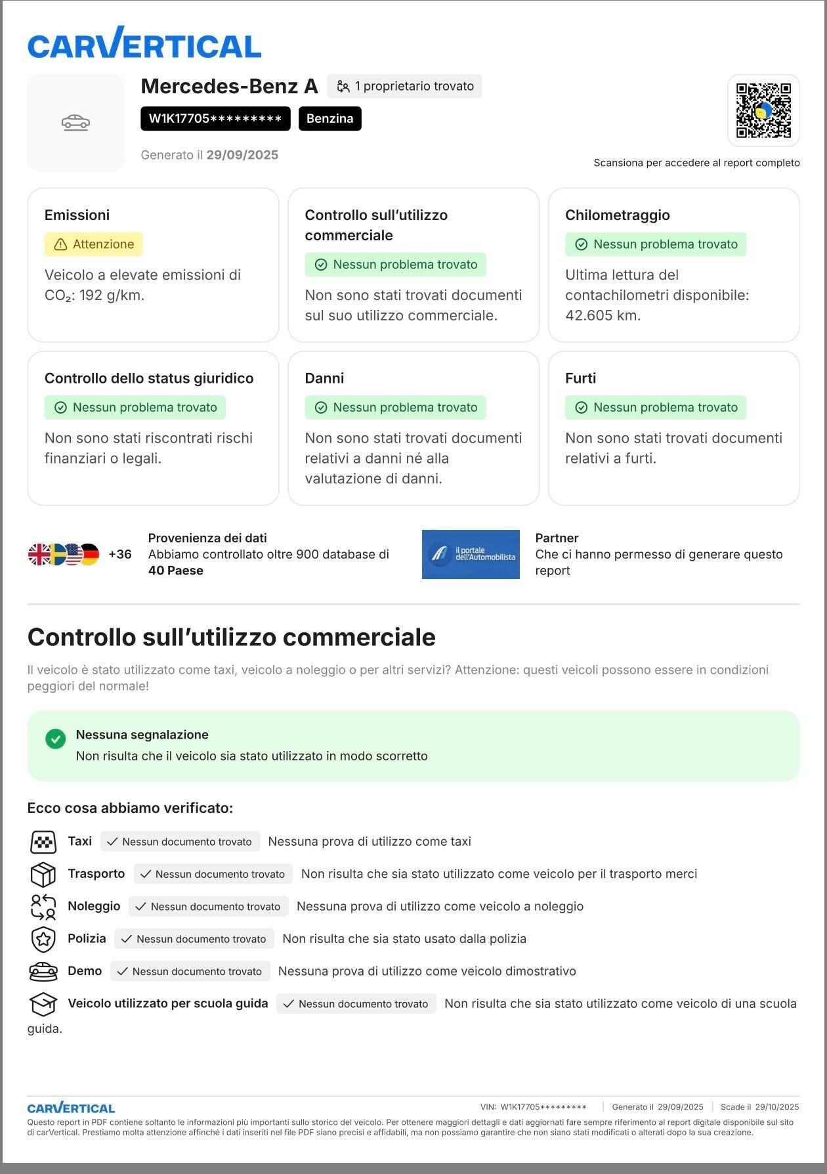Click the Benzina fuel type tag
The height and width of the screenshot is (1174, 827).
point(329,119)
